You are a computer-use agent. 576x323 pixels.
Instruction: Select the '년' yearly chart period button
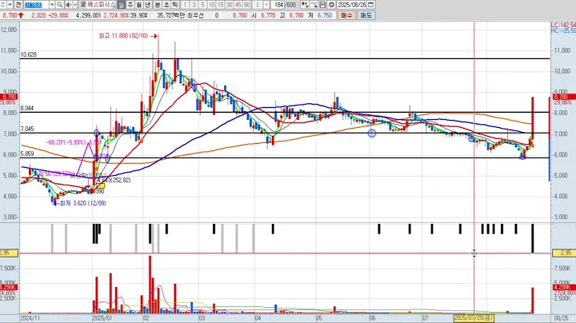tap(148, 5)
